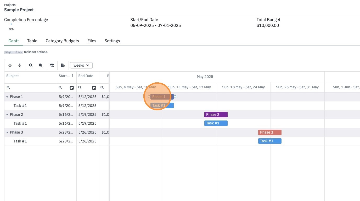
Task: Click Phase 2 start date cell
Action: [x=67, y=114]
